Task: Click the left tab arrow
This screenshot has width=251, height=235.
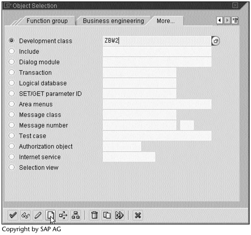Action: 220,21
